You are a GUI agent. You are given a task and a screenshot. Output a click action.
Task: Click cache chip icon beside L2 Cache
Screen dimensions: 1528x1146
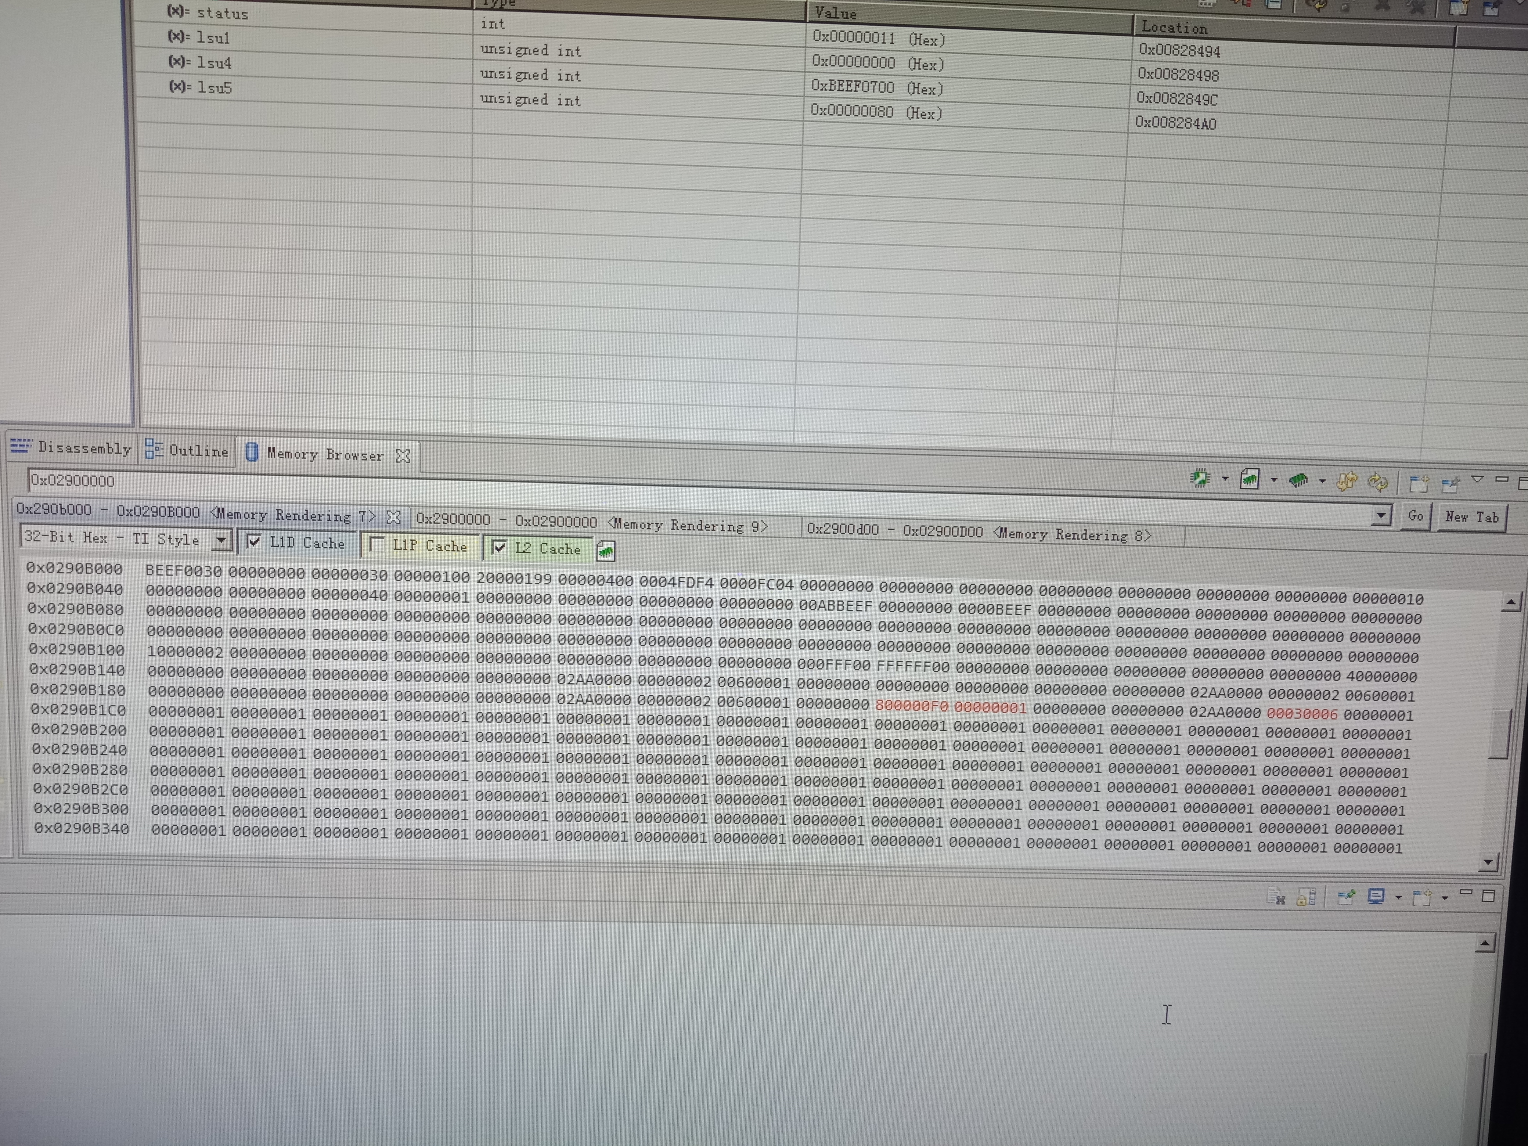pyautogui.click(x=606, y=551)
